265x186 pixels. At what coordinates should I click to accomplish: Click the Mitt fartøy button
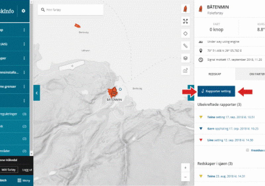9,169
